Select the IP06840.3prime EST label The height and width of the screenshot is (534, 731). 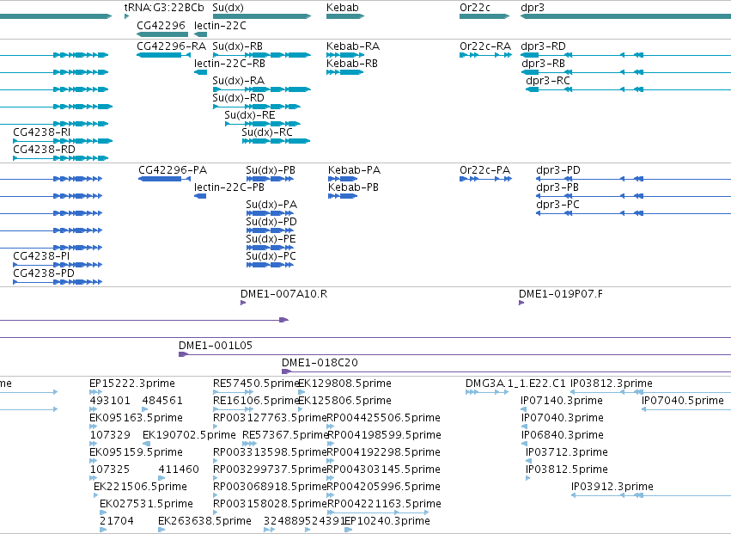(563, 434)
